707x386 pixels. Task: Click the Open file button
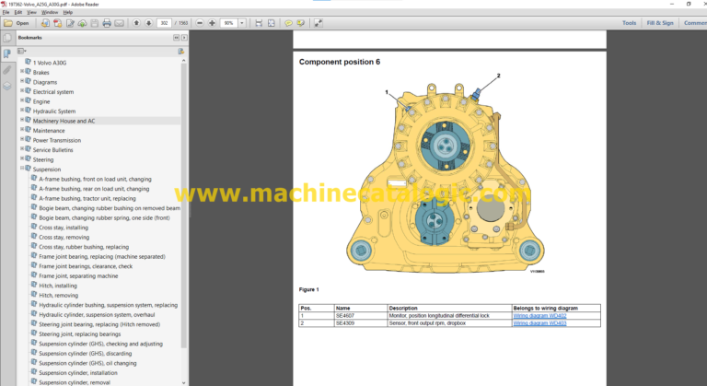click(x=17, y=23)
